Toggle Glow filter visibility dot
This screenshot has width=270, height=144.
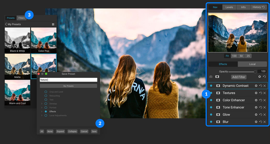point(211,115)
